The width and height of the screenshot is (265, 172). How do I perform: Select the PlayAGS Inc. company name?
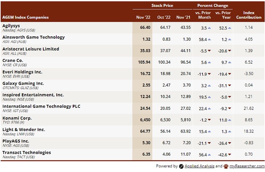(x=16, y=141)
